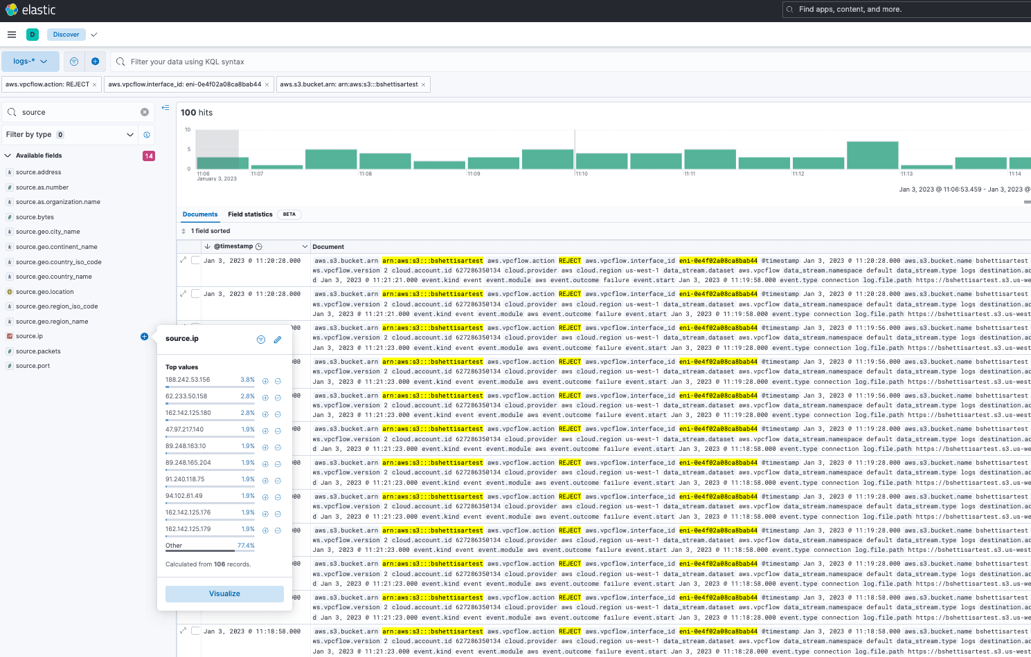Viewport: 1031px width, 657px height.
Task: Click the Visualize button
Action: (x=224, y=594)
